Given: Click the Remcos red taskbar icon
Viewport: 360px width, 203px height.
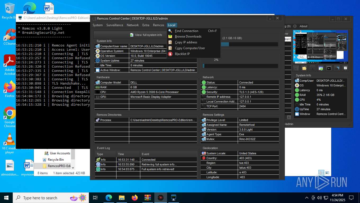Looking at the screenshot, I should point(161,198).
